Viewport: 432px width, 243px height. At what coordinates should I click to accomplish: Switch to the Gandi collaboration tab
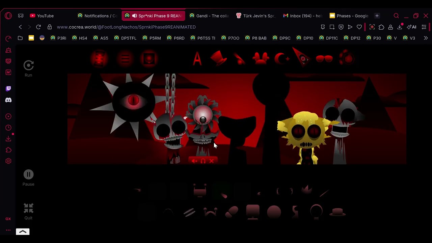tap(209, 16)
